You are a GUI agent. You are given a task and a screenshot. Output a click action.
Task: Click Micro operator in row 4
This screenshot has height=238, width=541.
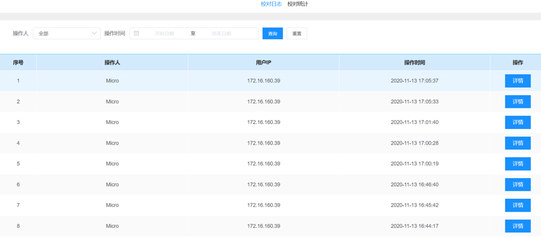[x=113, y=143]
